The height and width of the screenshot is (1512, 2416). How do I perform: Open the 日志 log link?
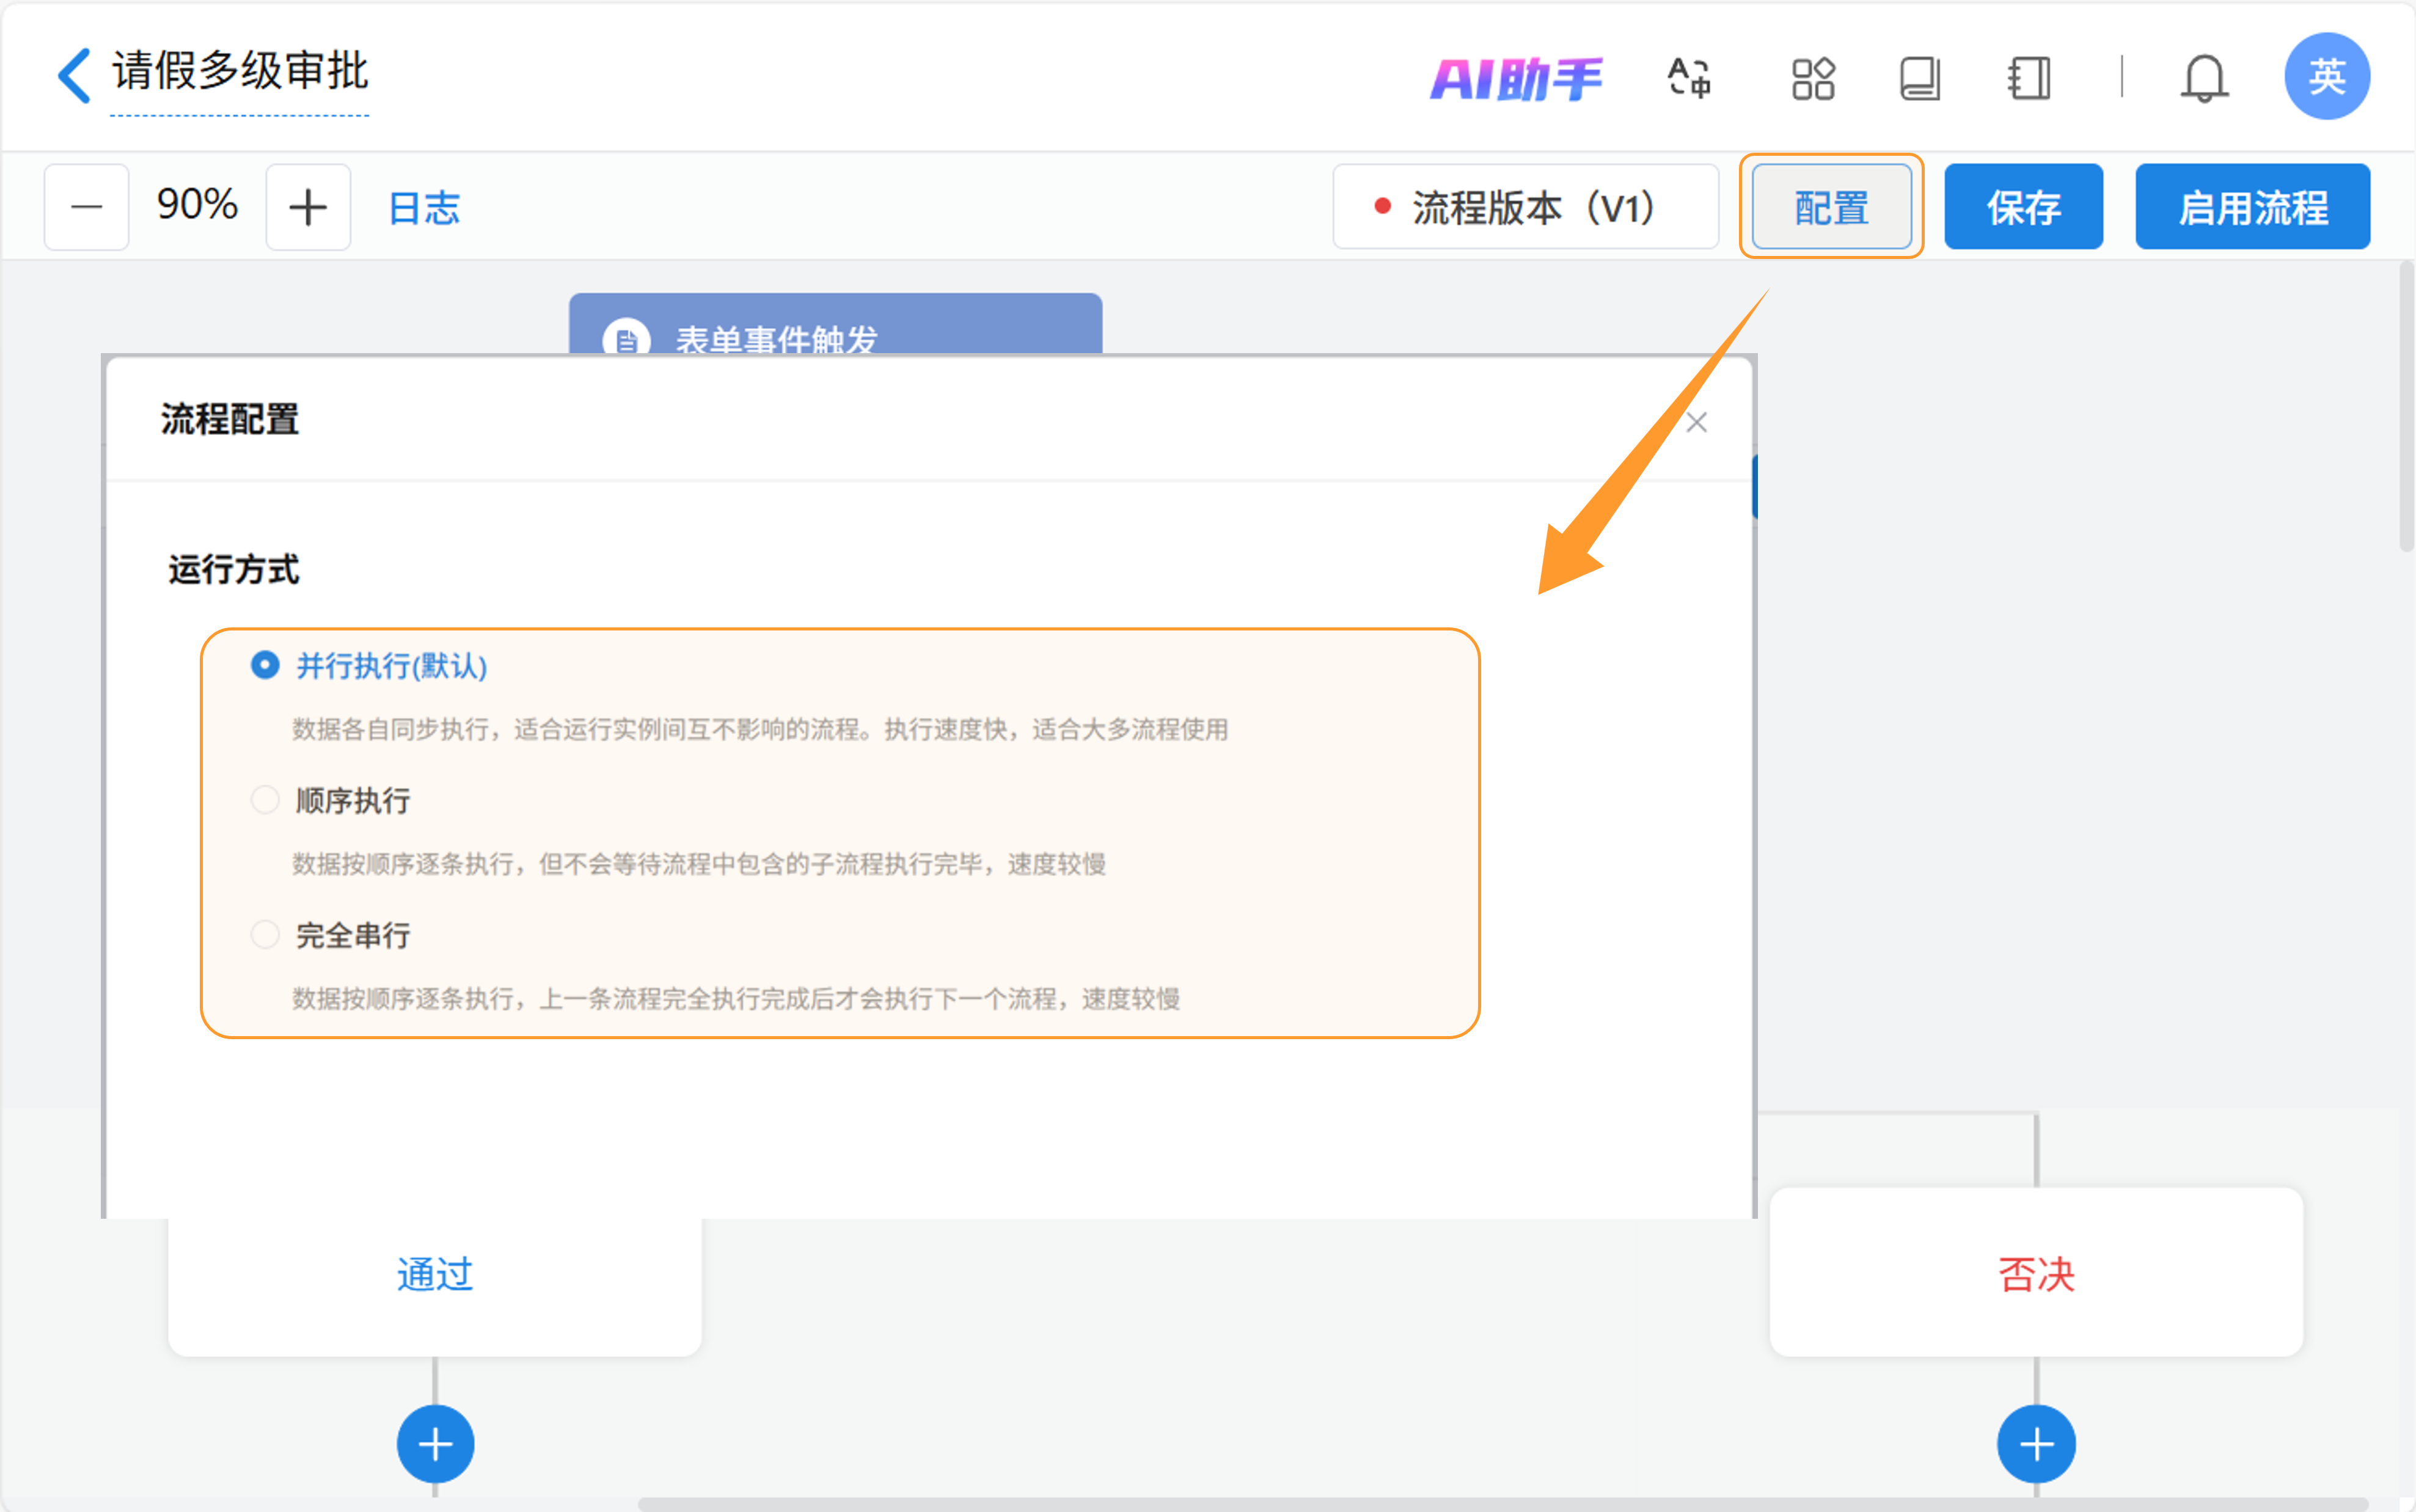pyautogui.click(x=424, y=208)
